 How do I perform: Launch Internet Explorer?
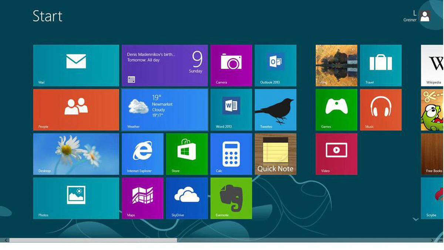pyautogui.click(x=142, y=154)
